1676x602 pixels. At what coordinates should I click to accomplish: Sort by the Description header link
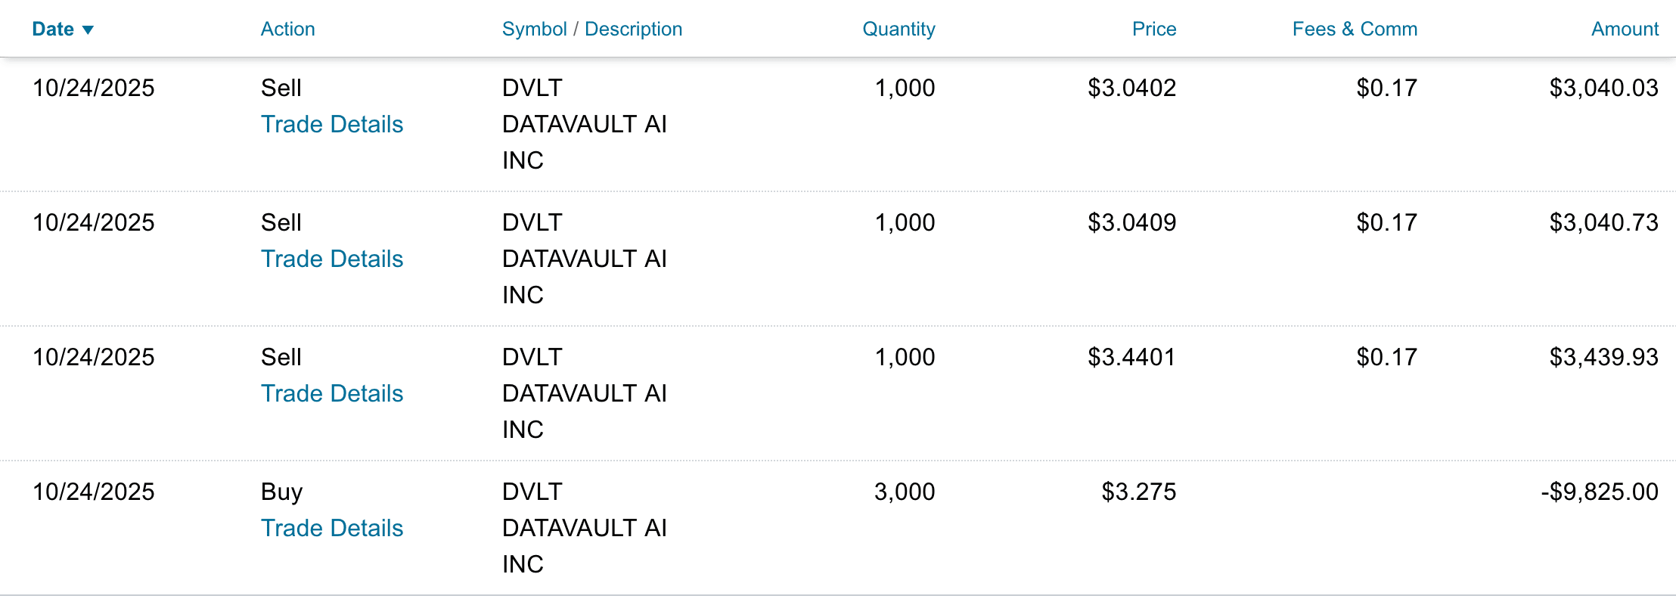pyautogui.click(x=633, y=29)
